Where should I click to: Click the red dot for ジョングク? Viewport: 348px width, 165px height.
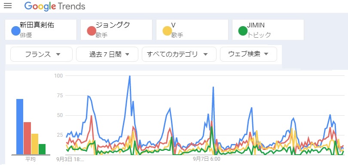[92, 31]
